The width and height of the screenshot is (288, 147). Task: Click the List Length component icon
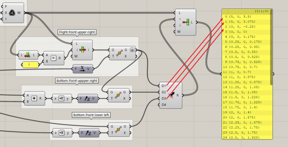[28, 55]
